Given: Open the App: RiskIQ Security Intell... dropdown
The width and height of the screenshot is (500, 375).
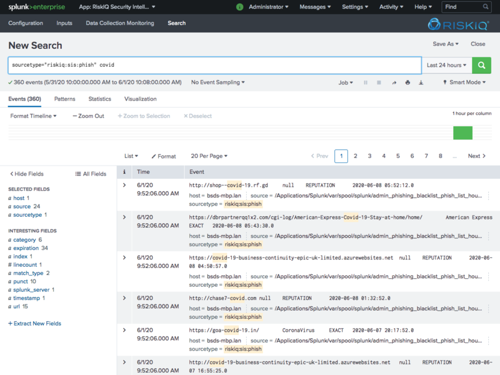Looking at the screenshot, I should tap(117, 7).
